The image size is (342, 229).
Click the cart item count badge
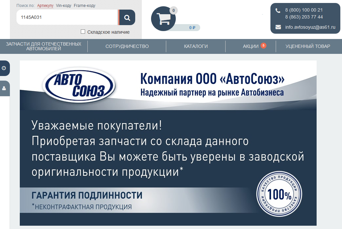coord(173,11)
